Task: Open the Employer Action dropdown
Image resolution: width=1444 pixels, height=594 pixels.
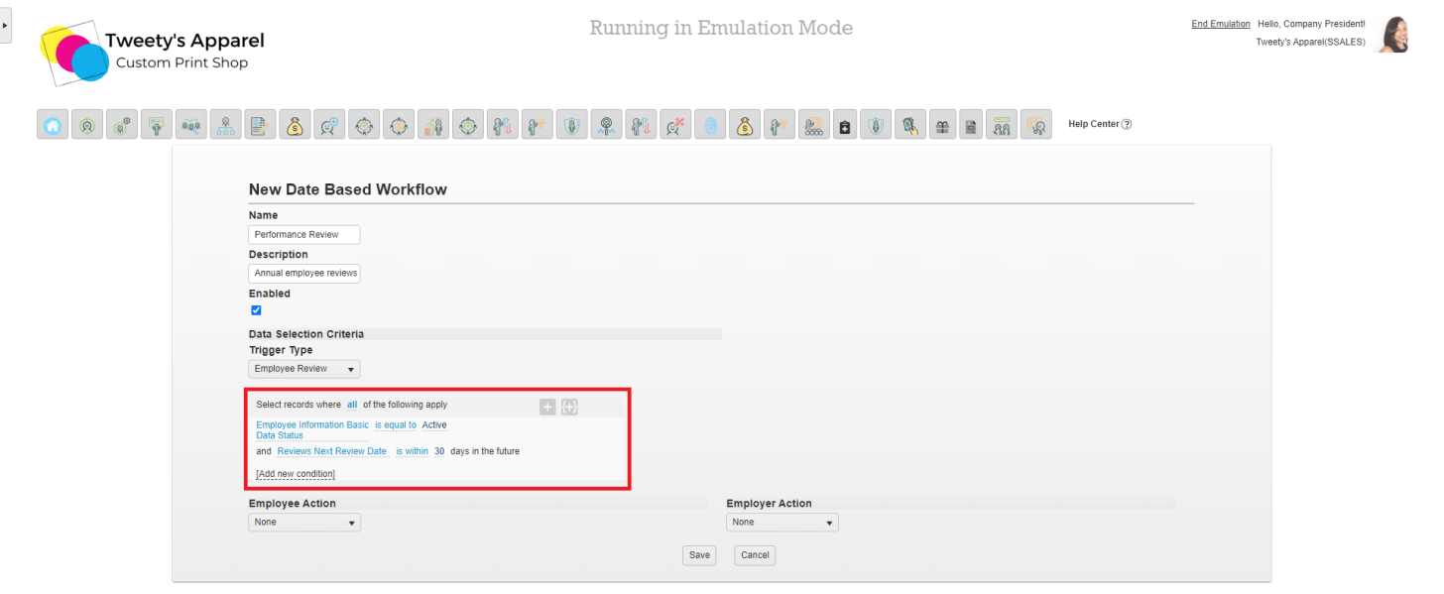Action: coord(782,522)
